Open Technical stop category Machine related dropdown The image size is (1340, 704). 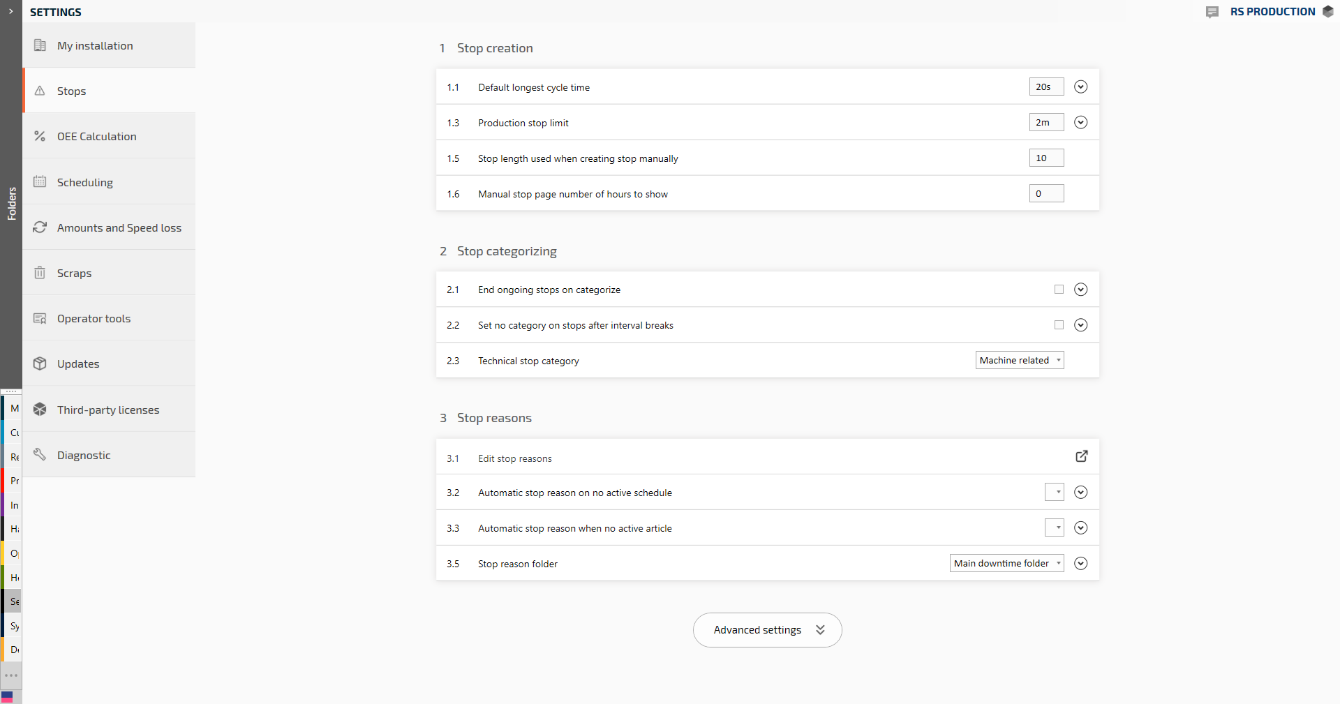1019,360
